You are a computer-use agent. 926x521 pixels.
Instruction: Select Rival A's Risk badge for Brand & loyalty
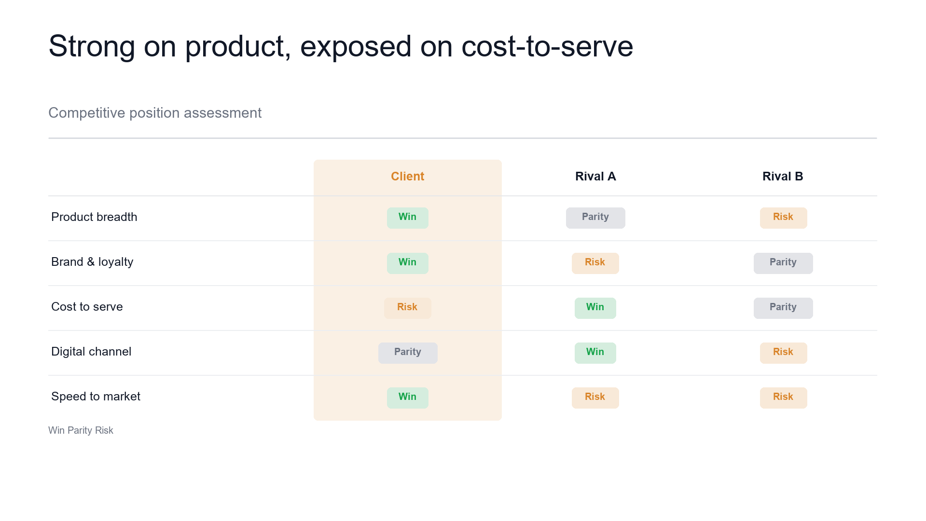(595, 263)
